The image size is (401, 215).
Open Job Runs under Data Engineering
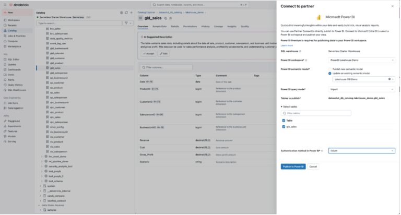(13, 103)
